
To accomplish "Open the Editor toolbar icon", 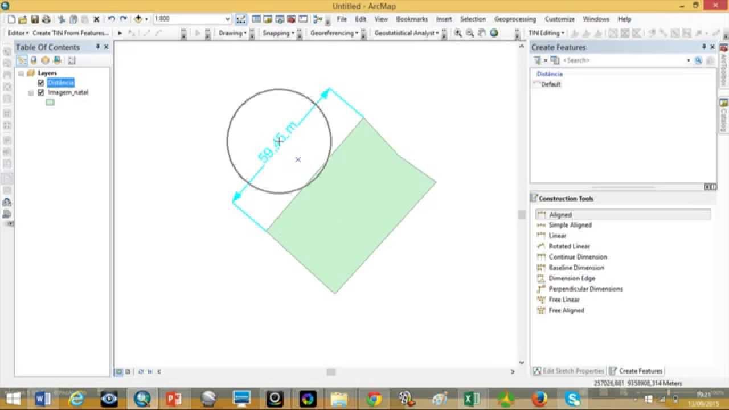I will tap(240, 19).
